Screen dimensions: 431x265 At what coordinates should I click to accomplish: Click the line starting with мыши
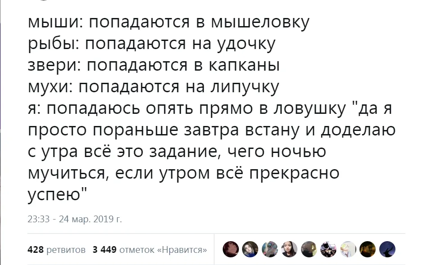point(169,22)
